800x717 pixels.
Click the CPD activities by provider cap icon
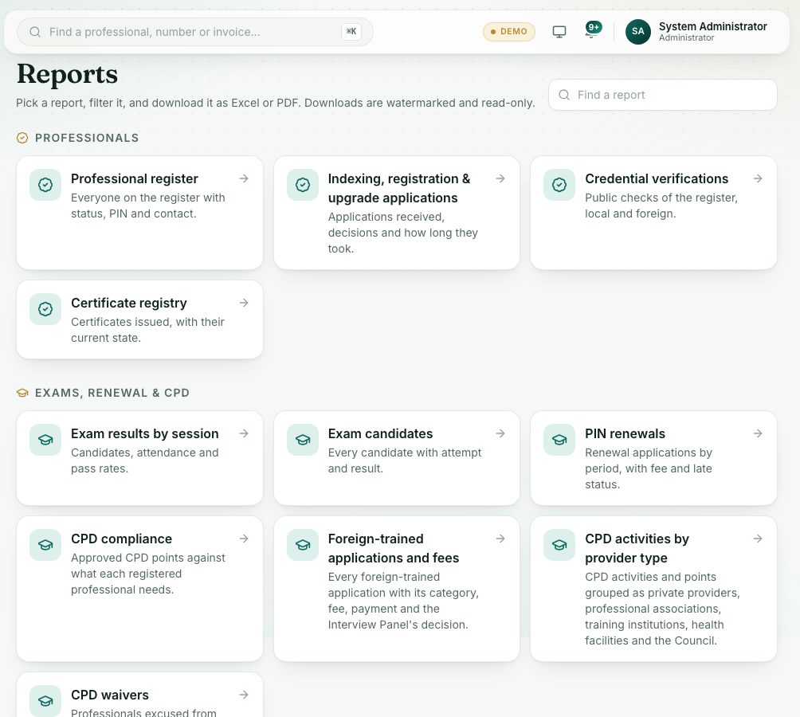[559, 545]
